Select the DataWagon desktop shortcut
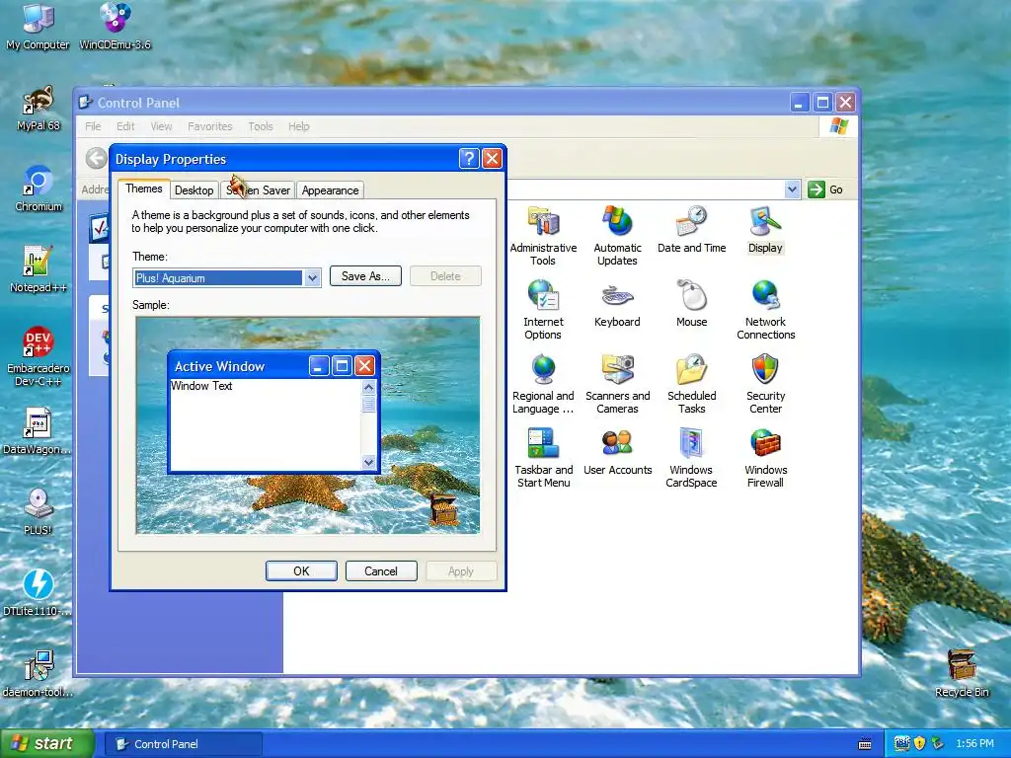Screen dimensions: 1011x758 [x=39, y=431]
